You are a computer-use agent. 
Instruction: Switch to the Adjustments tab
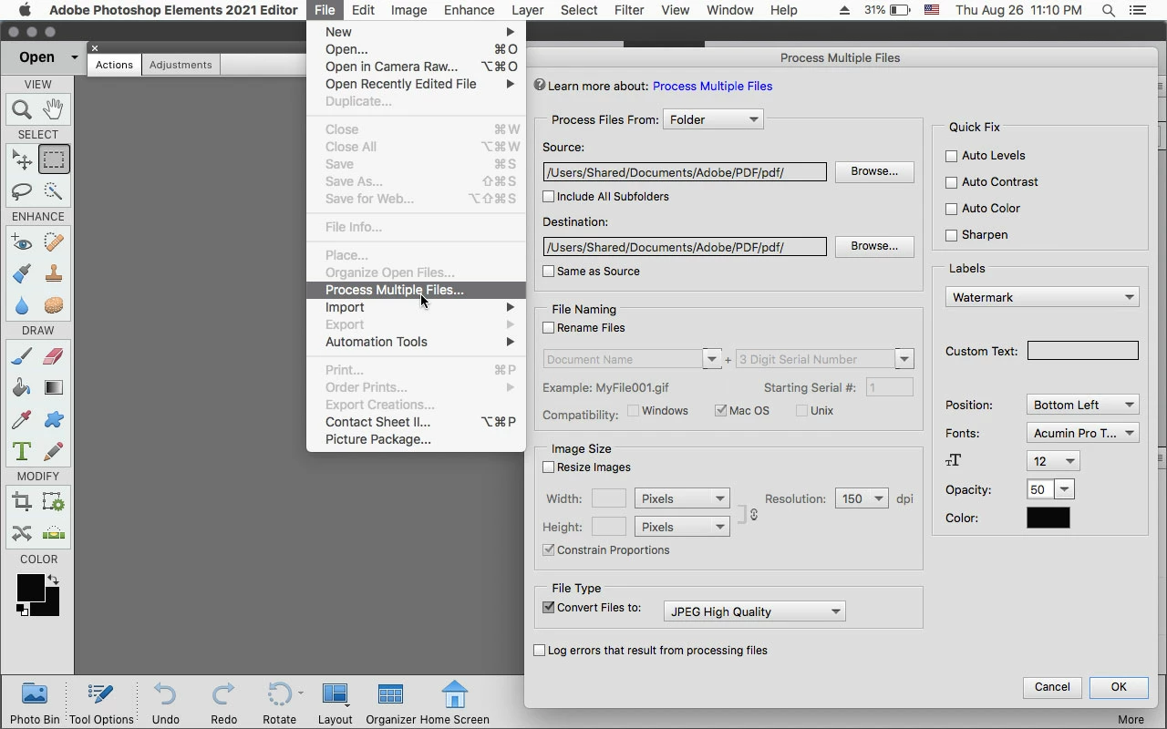181,65
